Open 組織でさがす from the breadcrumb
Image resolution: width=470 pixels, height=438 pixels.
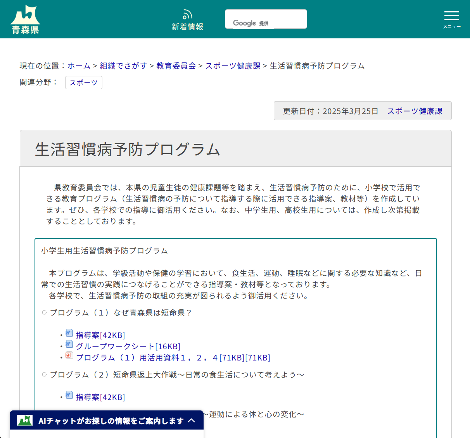pyautogui.click(x=123, y=66)
